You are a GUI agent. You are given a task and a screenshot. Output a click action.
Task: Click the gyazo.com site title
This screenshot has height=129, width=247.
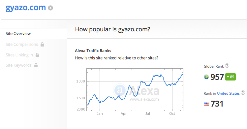click(x=26, y=8)
